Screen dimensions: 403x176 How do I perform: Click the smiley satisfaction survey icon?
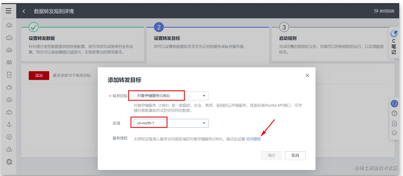click(x=394, y=132)
